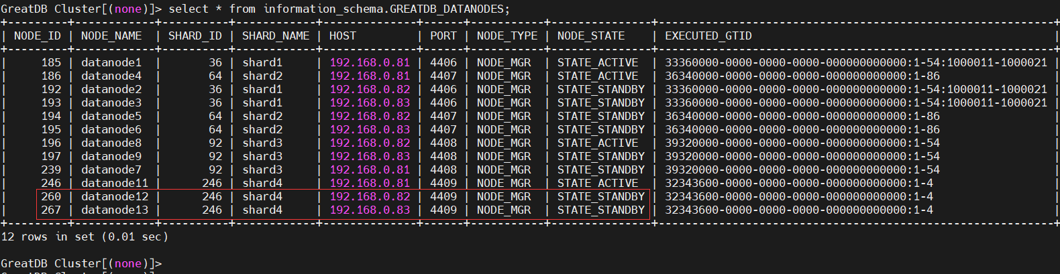Click the NODE_STATE column header

591,36
